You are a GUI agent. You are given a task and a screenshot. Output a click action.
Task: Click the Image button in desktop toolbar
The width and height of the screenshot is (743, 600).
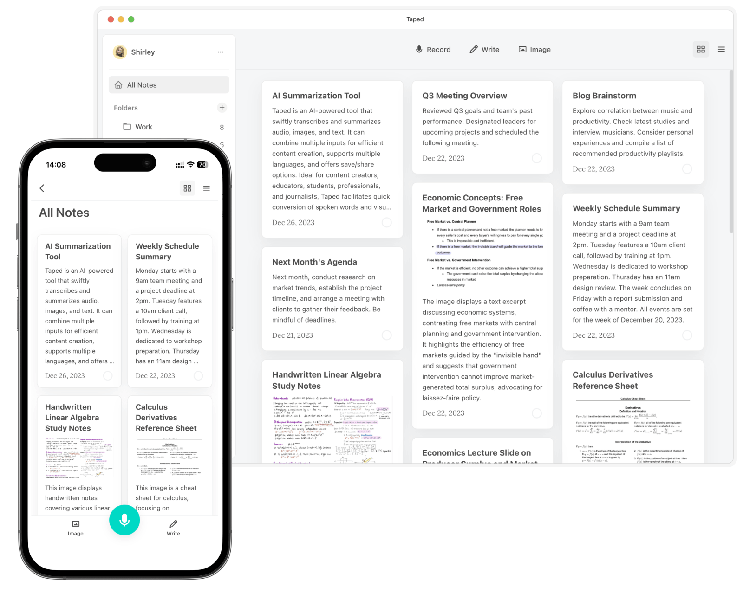(x=534, y=49)
